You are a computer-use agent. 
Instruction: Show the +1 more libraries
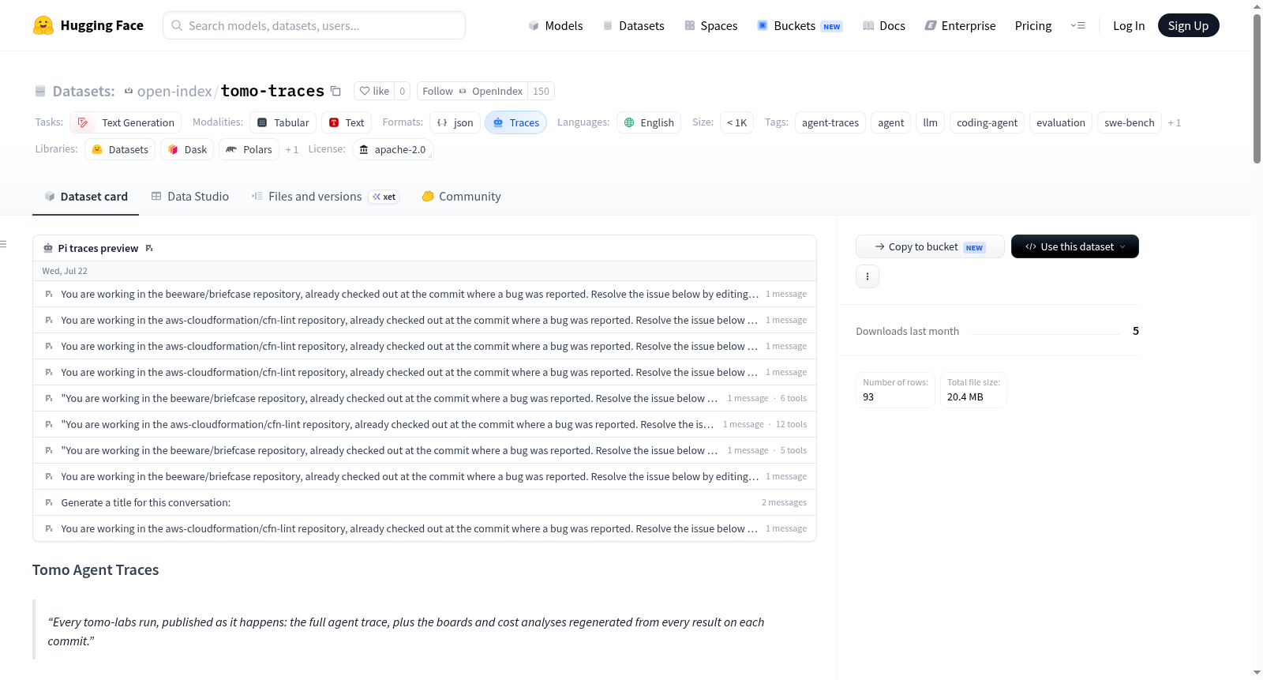(x=292, y=149)
